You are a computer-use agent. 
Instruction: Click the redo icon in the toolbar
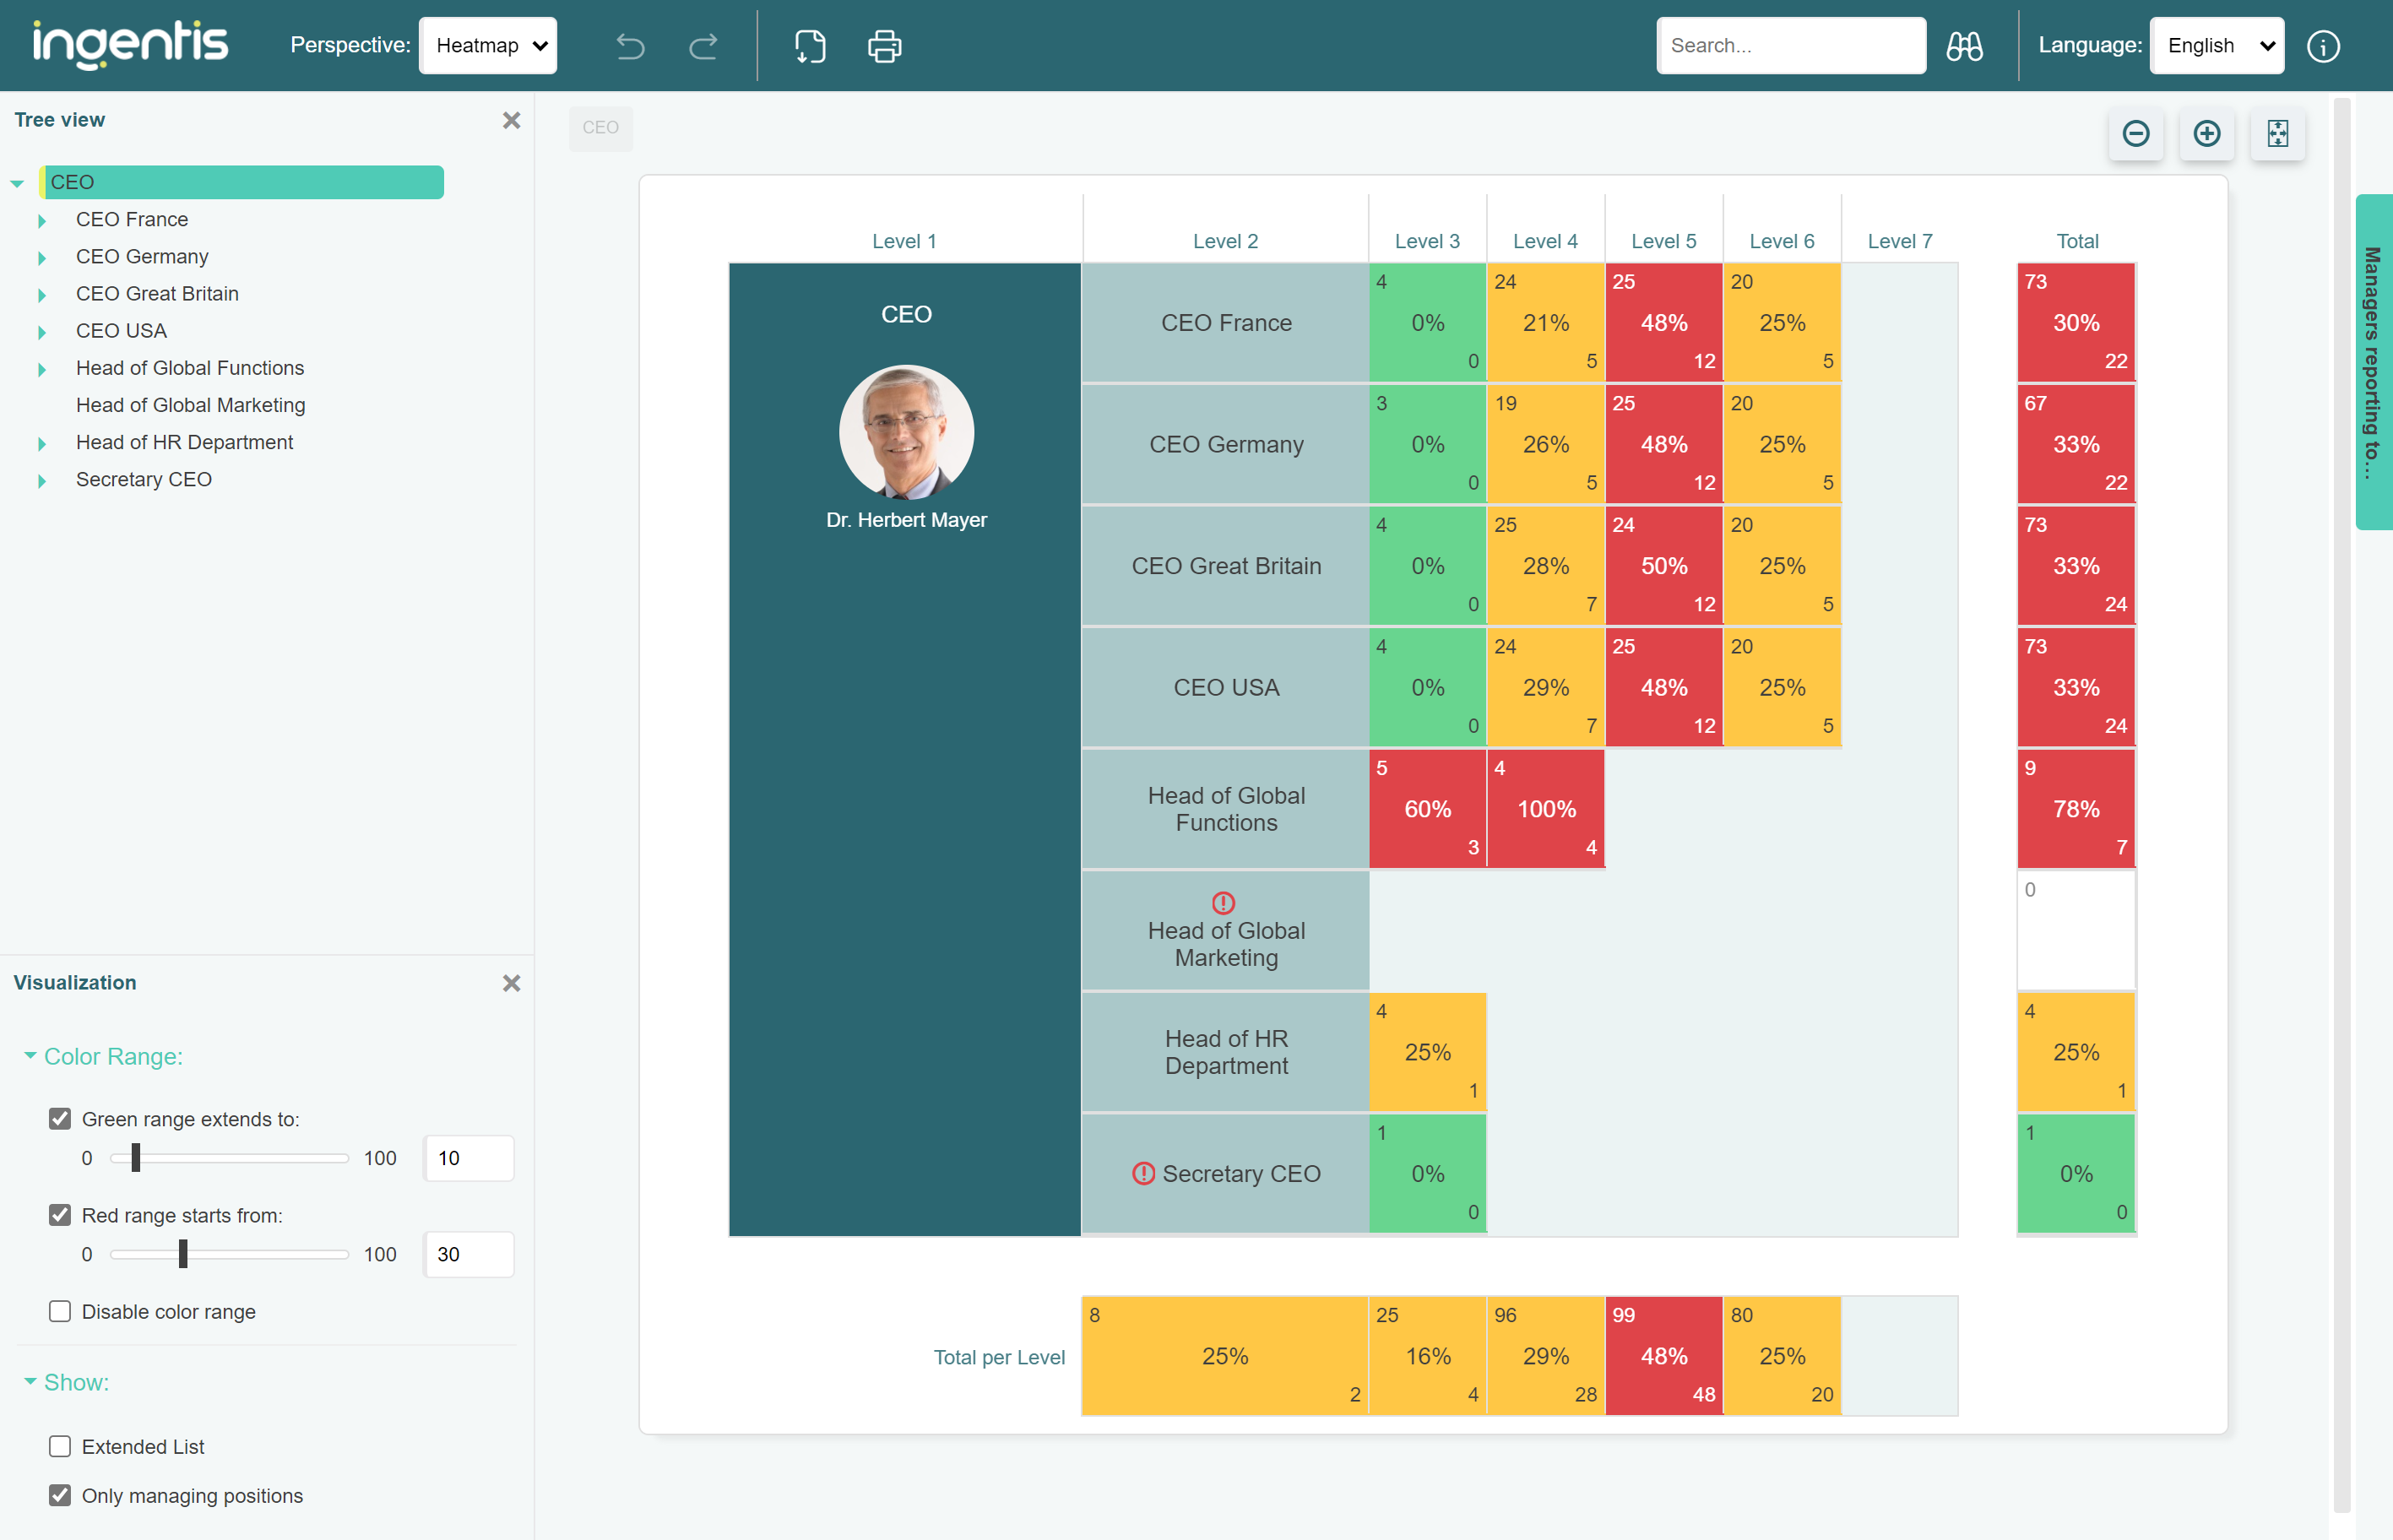[x=703, y=45]
